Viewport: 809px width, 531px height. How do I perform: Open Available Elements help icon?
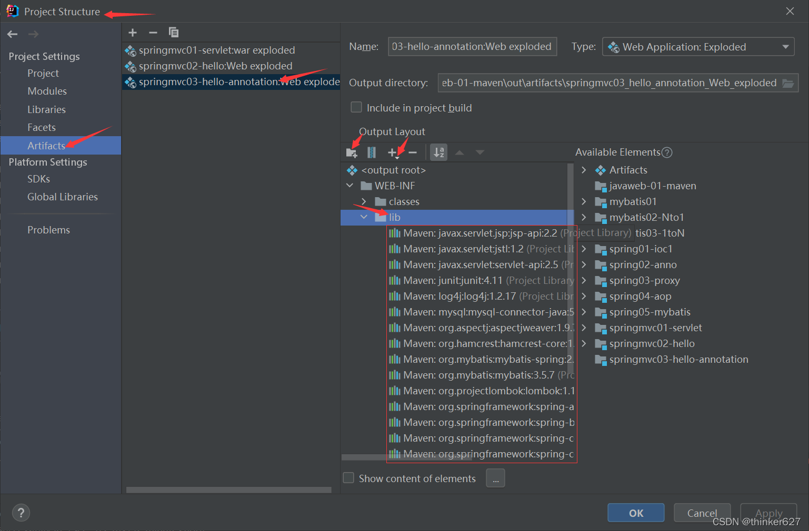point(667,152)
